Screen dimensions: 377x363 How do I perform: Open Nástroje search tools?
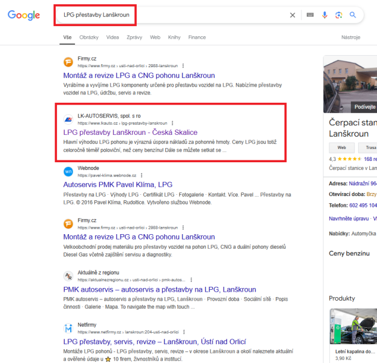coord(351,38)
